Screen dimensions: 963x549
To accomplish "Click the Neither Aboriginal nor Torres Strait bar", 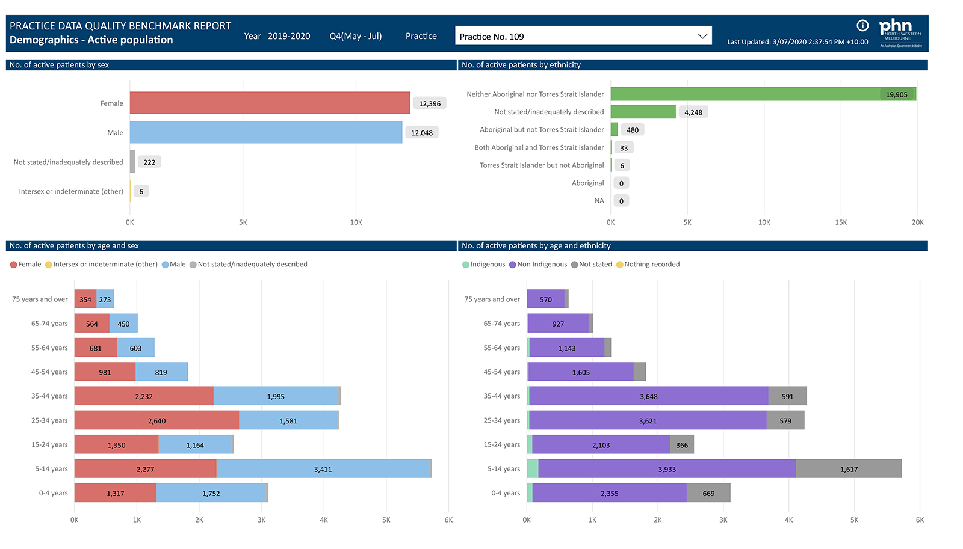I will point(746,94).
